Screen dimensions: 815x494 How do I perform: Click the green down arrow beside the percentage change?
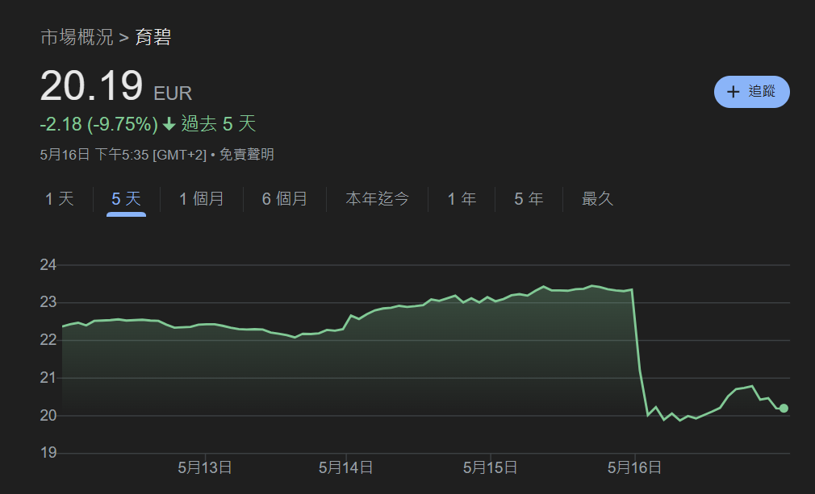click(x=169, y=124)
